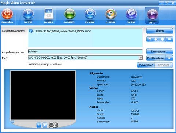176x133 pixels.
Task: Add a file with the plus button
Action: click(162, 39)
